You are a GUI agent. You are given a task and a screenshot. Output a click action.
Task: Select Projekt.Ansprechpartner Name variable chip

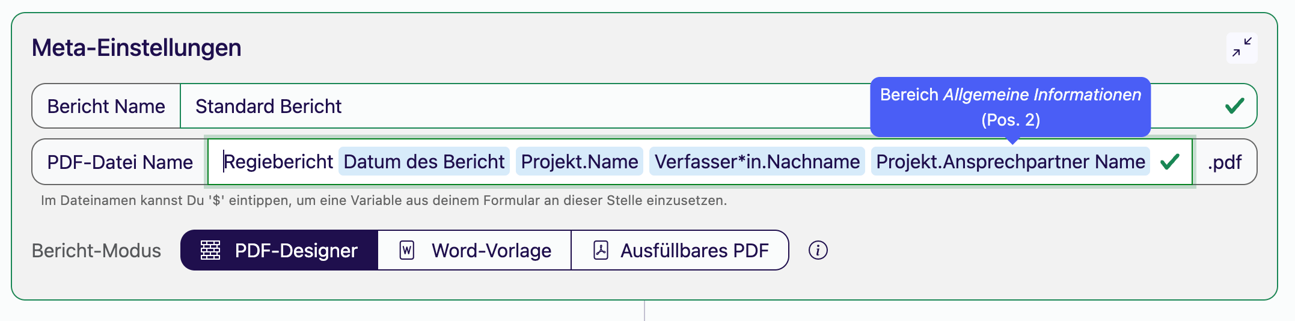pyautogui.click(x=1010, y=162)
